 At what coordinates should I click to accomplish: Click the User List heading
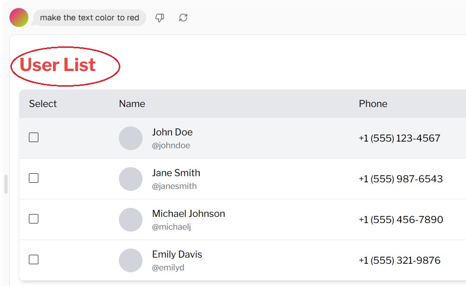coord(58,65)
